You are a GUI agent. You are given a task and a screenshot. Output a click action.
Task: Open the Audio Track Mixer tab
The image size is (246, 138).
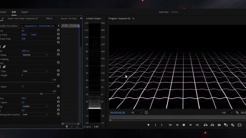click(x=23, y=18)
